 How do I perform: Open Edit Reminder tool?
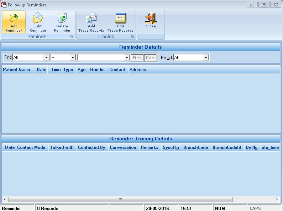[38, 18]
